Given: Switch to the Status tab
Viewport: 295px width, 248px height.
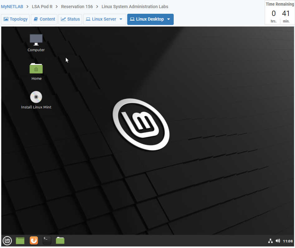Looking at the screenshot, I should [x=70, y=19].
